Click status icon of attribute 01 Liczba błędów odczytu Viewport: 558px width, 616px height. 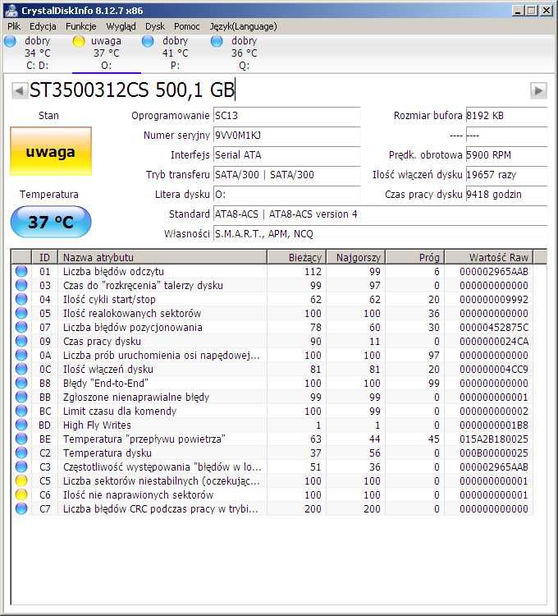tap(21, 271)
